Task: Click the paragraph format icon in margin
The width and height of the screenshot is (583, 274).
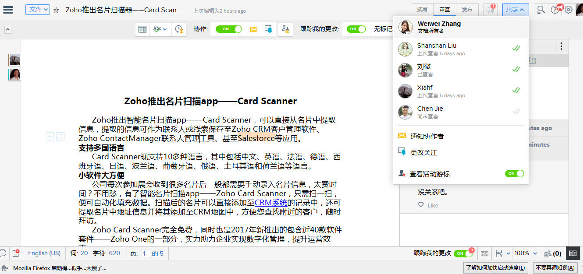Action: (x=60, y=137)
